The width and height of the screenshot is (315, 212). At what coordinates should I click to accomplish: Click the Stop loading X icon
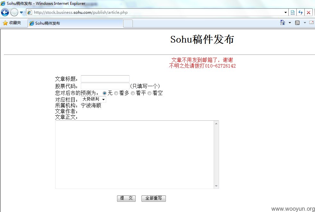(x=309, y=12)
